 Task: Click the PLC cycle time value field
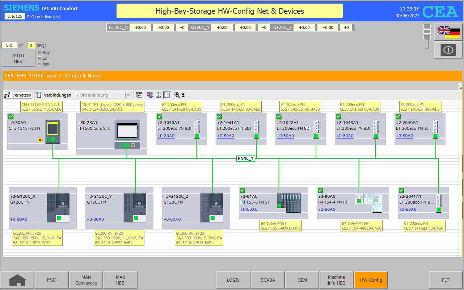(x=15, y=16)
